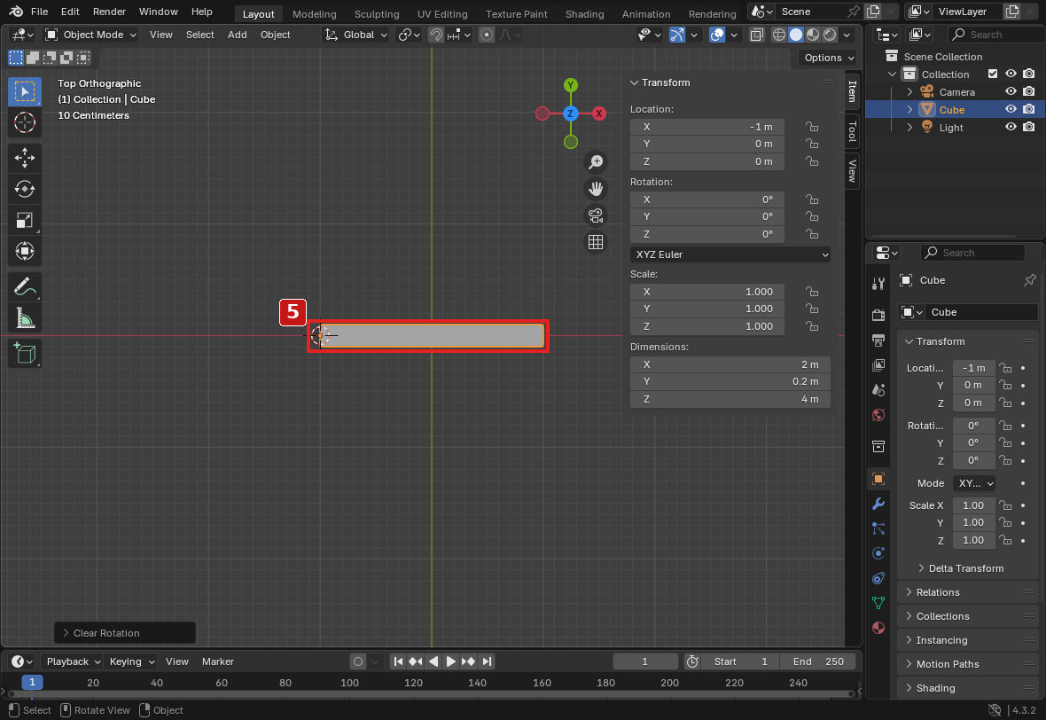Screen dimensions: 1046x720
Task: Open the Physics properties tab icon
Action: [x=878, y=553]
